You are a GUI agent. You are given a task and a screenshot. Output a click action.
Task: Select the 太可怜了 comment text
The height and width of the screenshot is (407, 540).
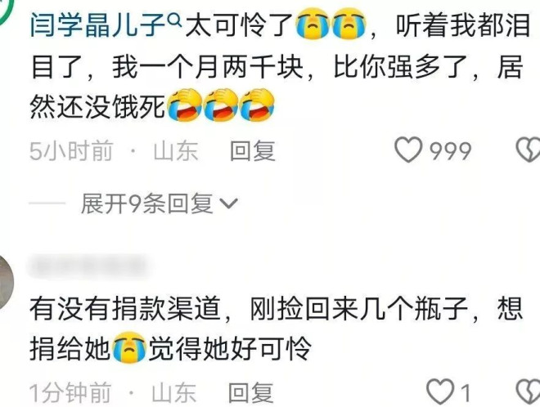[x=279, y=67]
